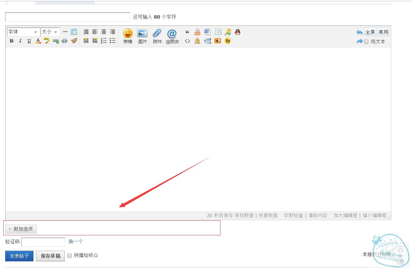This screenshot has height=271, width=412.
Task: Open the 图片 image insert tool
Action: click(142, 36)
